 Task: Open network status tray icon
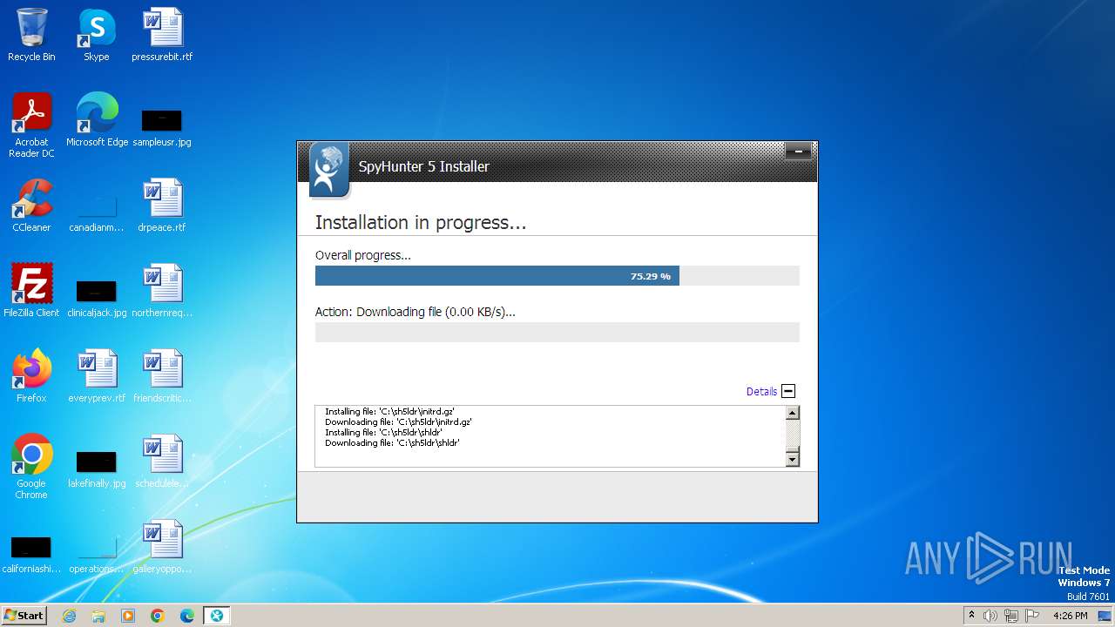tap(1011, 616)
